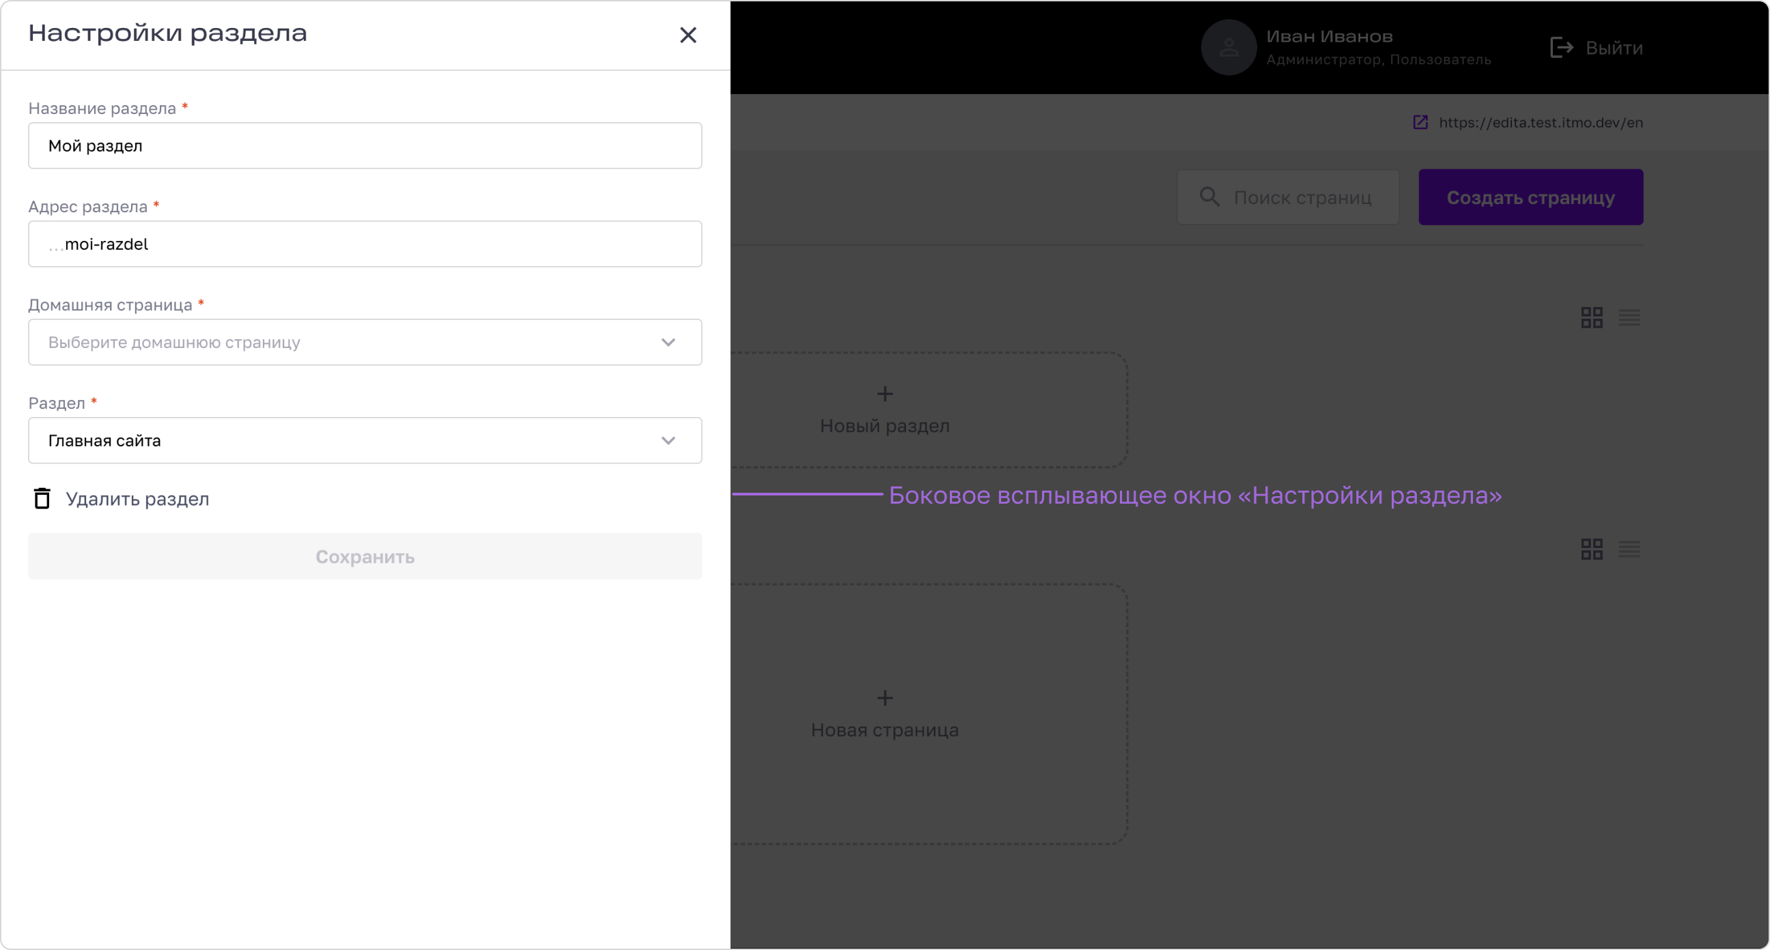The width and height of the screenshot is (1770, 950).
Task: Click the external link icon by site URL
Action: click(1420, 122)
